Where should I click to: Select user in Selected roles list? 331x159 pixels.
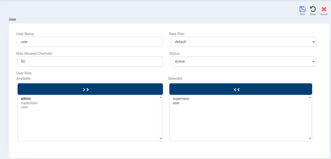pos(176,103)
